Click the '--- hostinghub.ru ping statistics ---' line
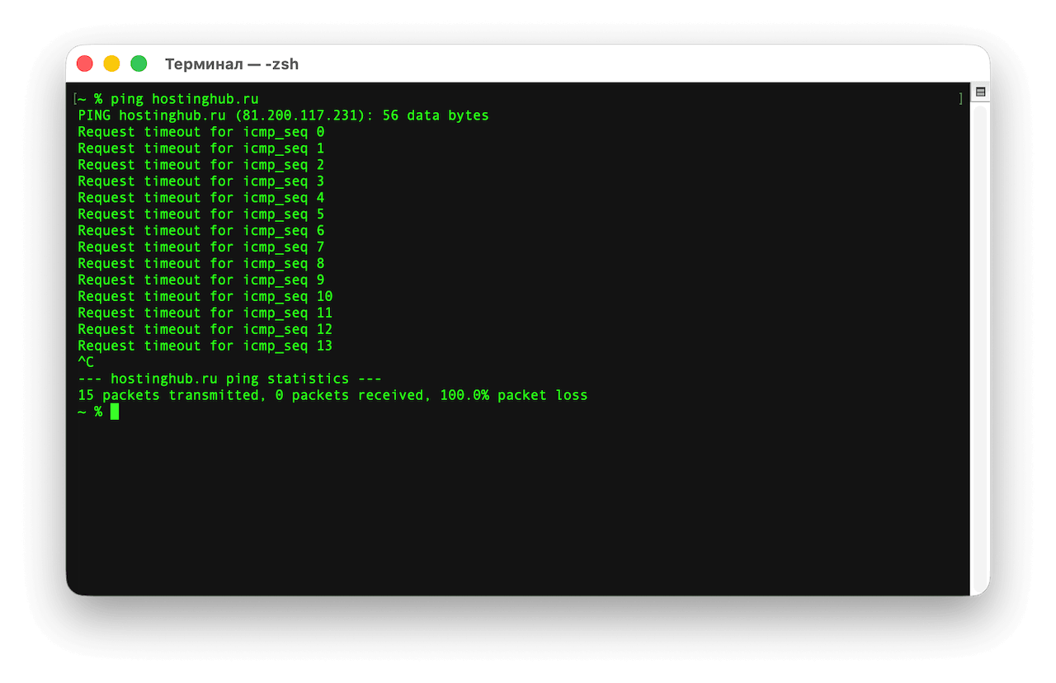1056x683 pixels. 229,379
